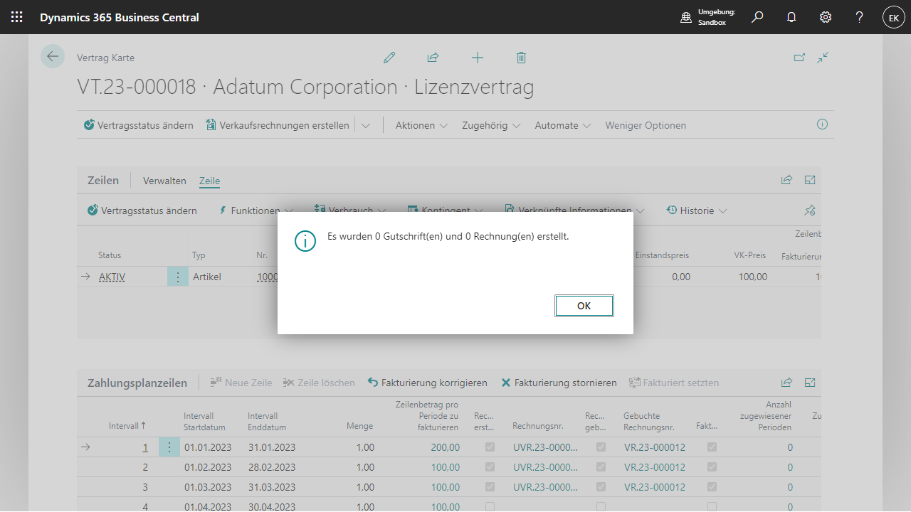Open the settings gear
The width and height of the screenshot is (911, 512).
tap(826, 17)
